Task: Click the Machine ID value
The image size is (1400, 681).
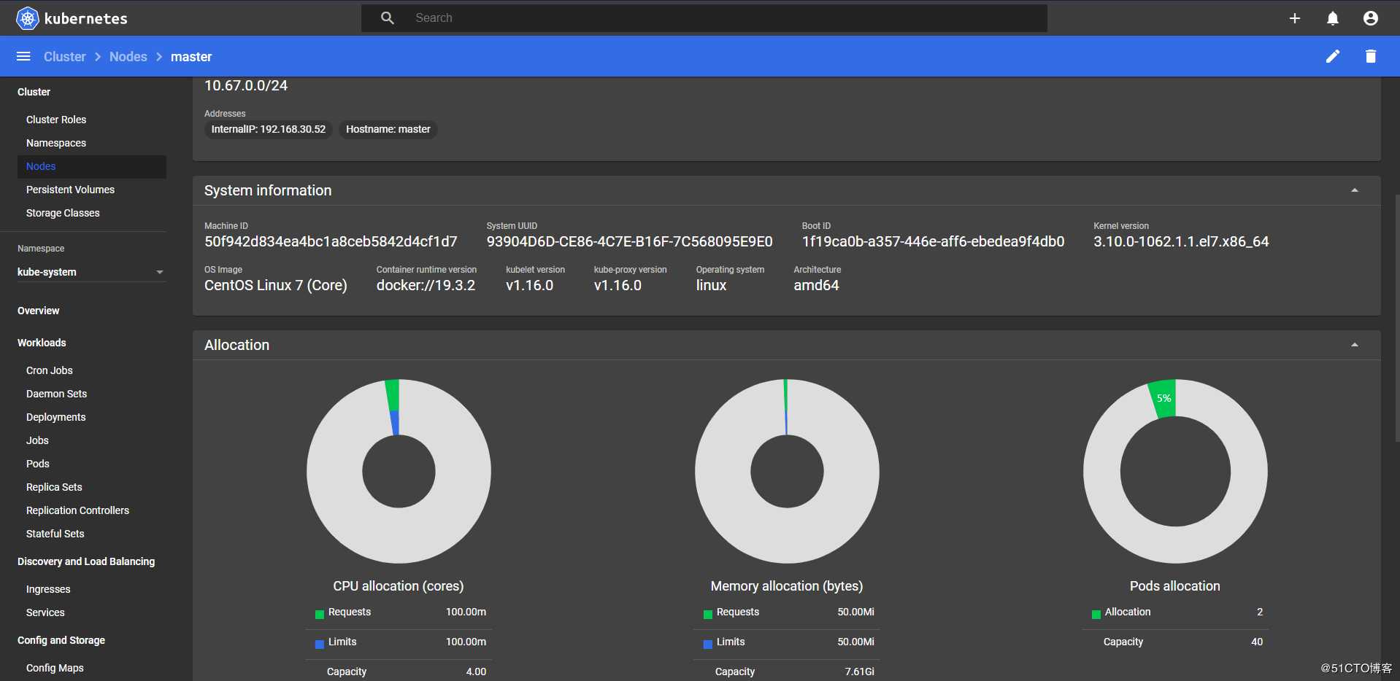Action: click(x=331, y=241)
